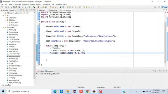Click the editor vertical scrollbar
168x94 pixels.
[x=165, y=42]
